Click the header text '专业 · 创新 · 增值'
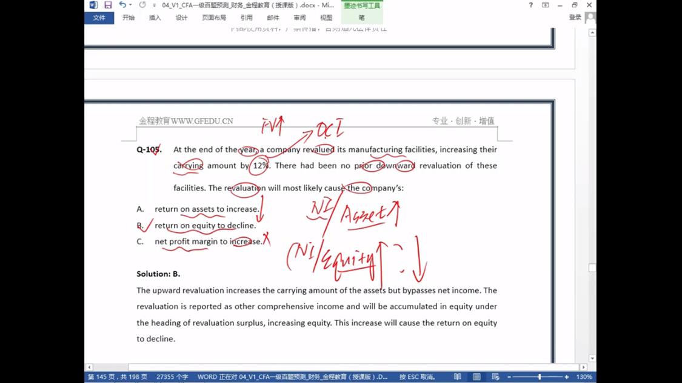Viewport: 682px width, 383px height. pyautogui.click(x=463, y=121)
